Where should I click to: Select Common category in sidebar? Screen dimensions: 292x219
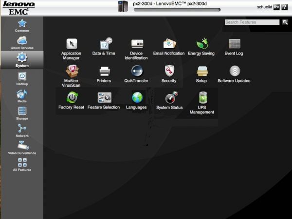coord(22,25)
